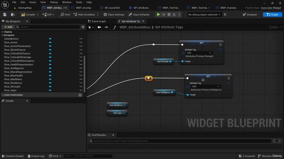The height and width of the screenshot is (159, 284).
Task: Click Row Vigor node output pin
Action: [124, 113]
